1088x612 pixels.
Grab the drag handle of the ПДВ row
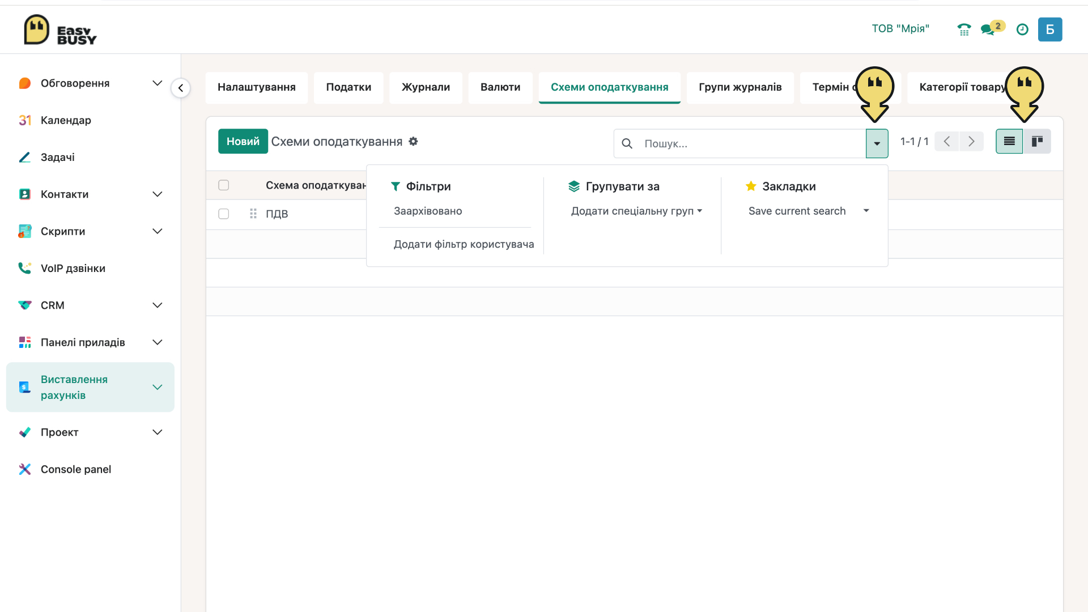[x=253, y=214]
